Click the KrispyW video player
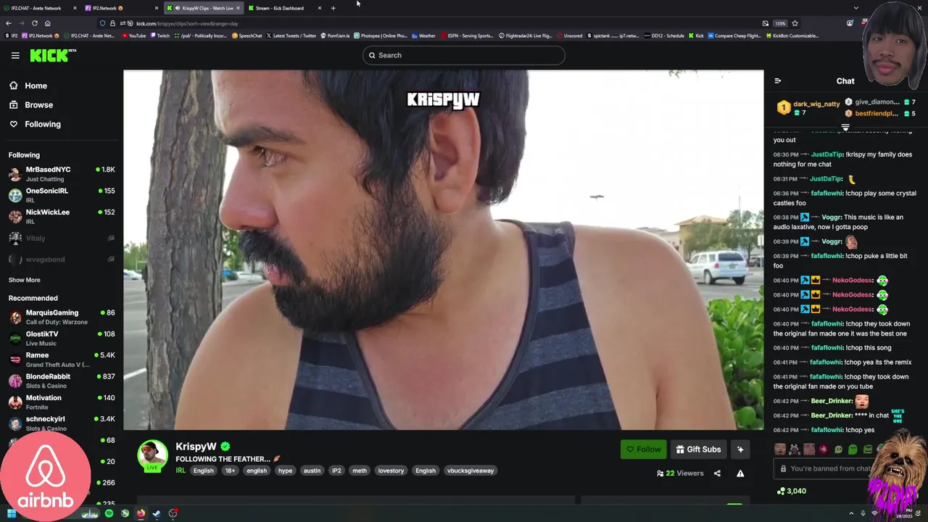928x522 pixels. [443, 250]
